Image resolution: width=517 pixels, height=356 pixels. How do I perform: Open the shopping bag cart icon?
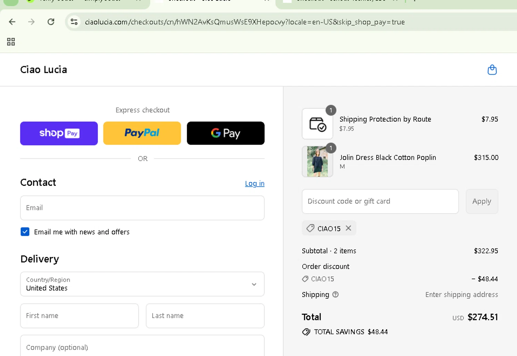tap(492, 70)
